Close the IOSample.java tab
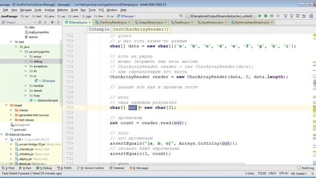This screenshot has width=316, height=178. tap(90, 22)
